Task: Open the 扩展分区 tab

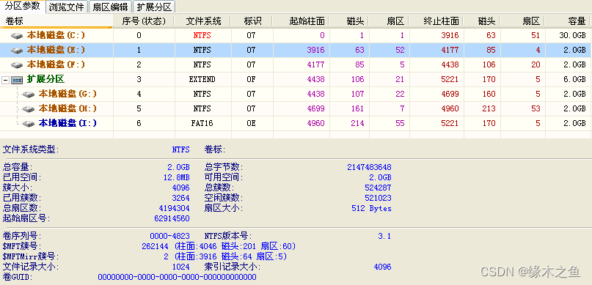Action: [x=154, y=7]
